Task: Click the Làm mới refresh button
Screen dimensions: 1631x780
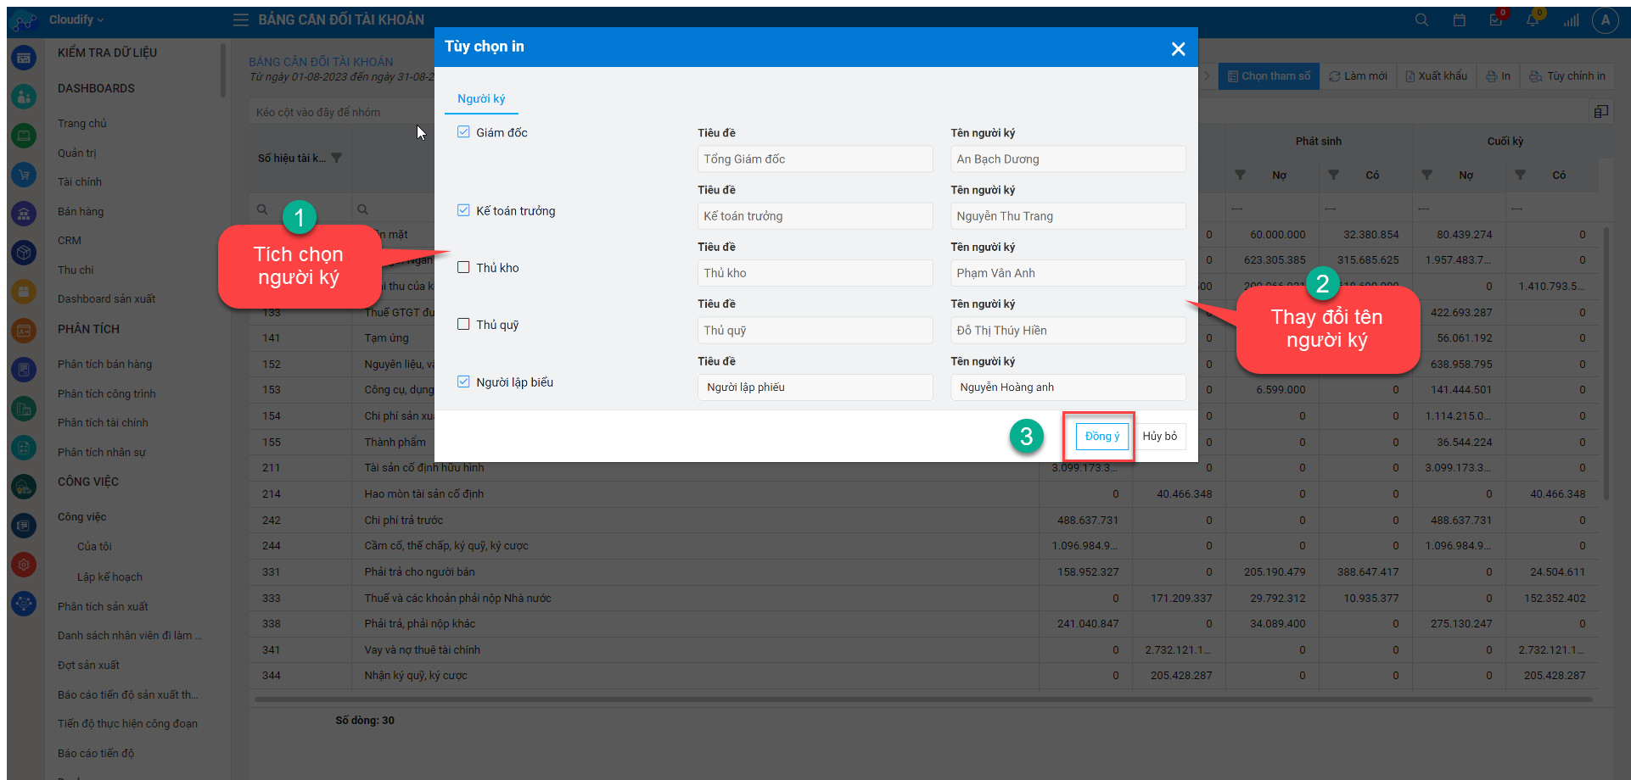Action: point(1358,75)
